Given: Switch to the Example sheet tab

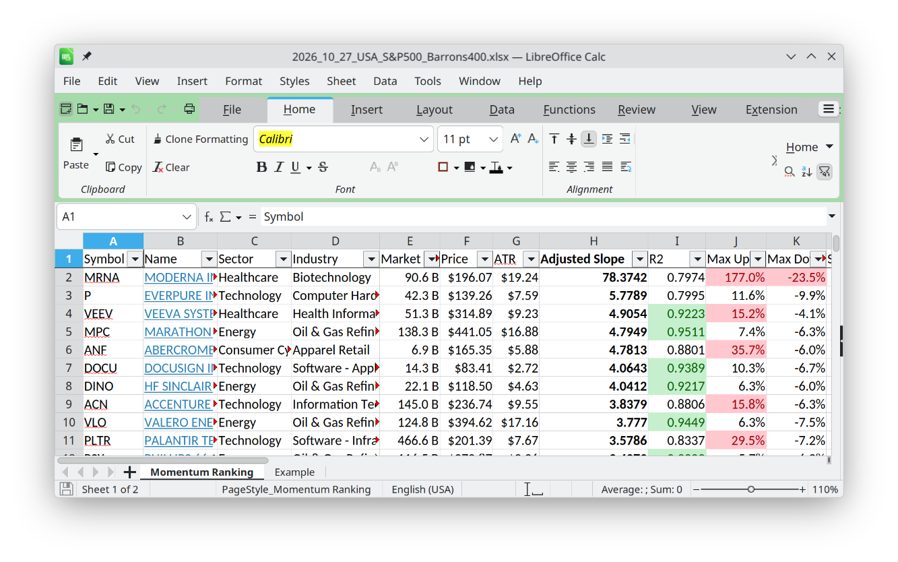Looking at the screenshot, I should 294,472.
